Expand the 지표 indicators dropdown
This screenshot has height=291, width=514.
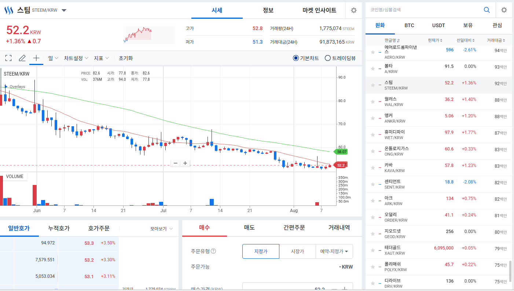(101, 58)
